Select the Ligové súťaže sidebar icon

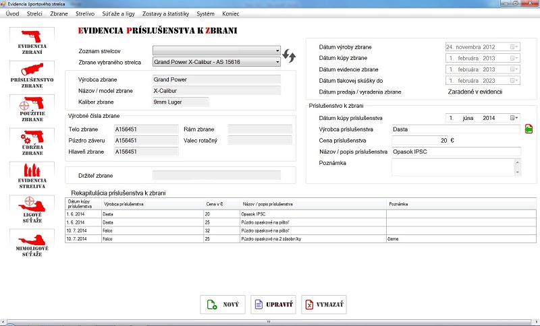tap(32, 209)
